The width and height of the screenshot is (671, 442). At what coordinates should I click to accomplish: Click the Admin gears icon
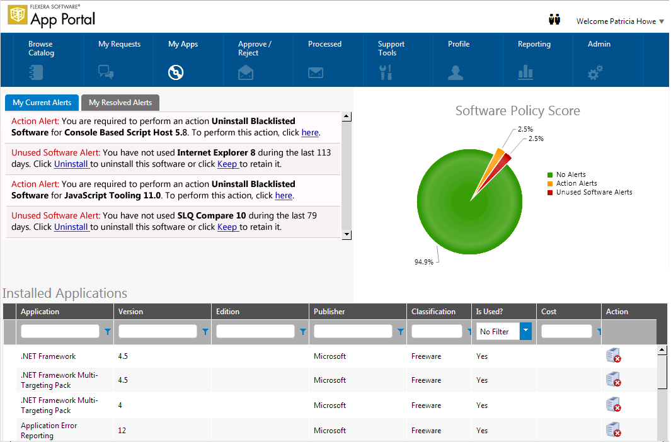pos(595,72)
